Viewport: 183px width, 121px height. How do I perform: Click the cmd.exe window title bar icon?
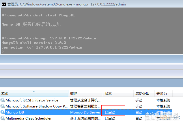point(4,4)
